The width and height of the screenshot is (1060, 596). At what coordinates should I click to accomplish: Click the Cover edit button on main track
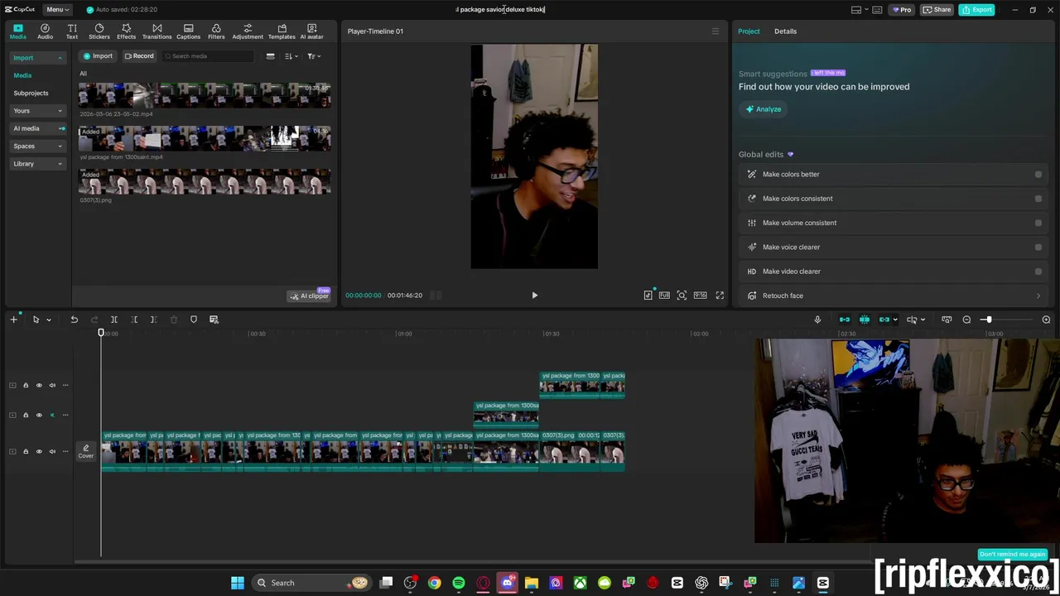pyautogui.click(x=86, y=451)
